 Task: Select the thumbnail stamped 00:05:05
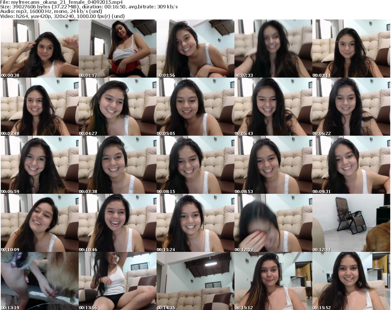[x=195, y=107]
